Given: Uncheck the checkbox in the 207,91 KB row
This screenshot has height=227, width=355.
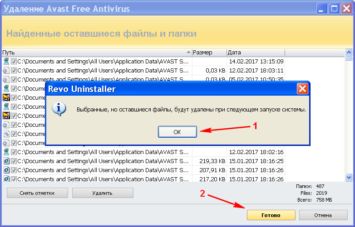Looking at the screenshot, I should coord(14,170).
